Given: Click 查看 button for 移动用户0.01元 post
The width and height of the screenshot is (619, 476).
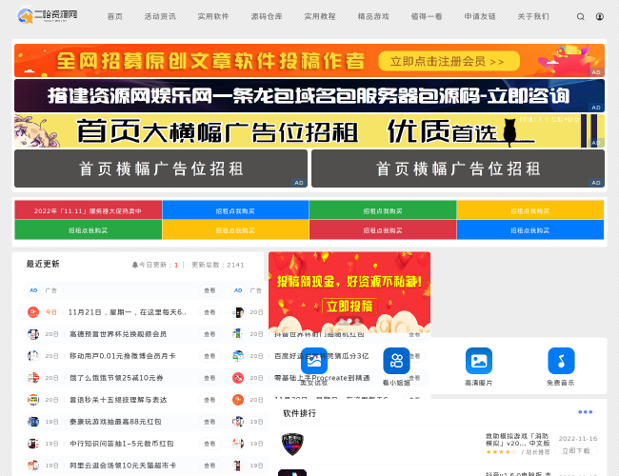Looking at the screenshot, I should coord(210,356).
